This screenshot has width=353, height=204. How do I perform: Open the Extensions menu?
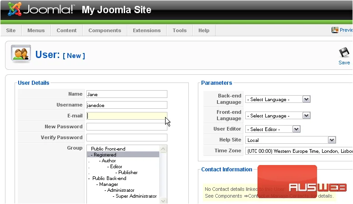tap(147, 30)
